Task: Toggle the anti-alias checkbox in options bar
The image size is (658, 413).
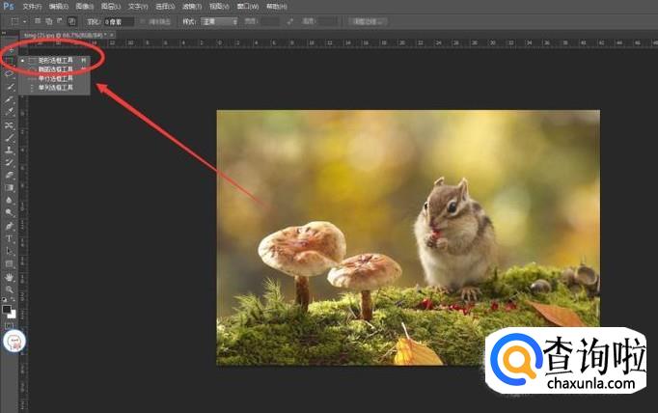Action: [x=143, y=20]
